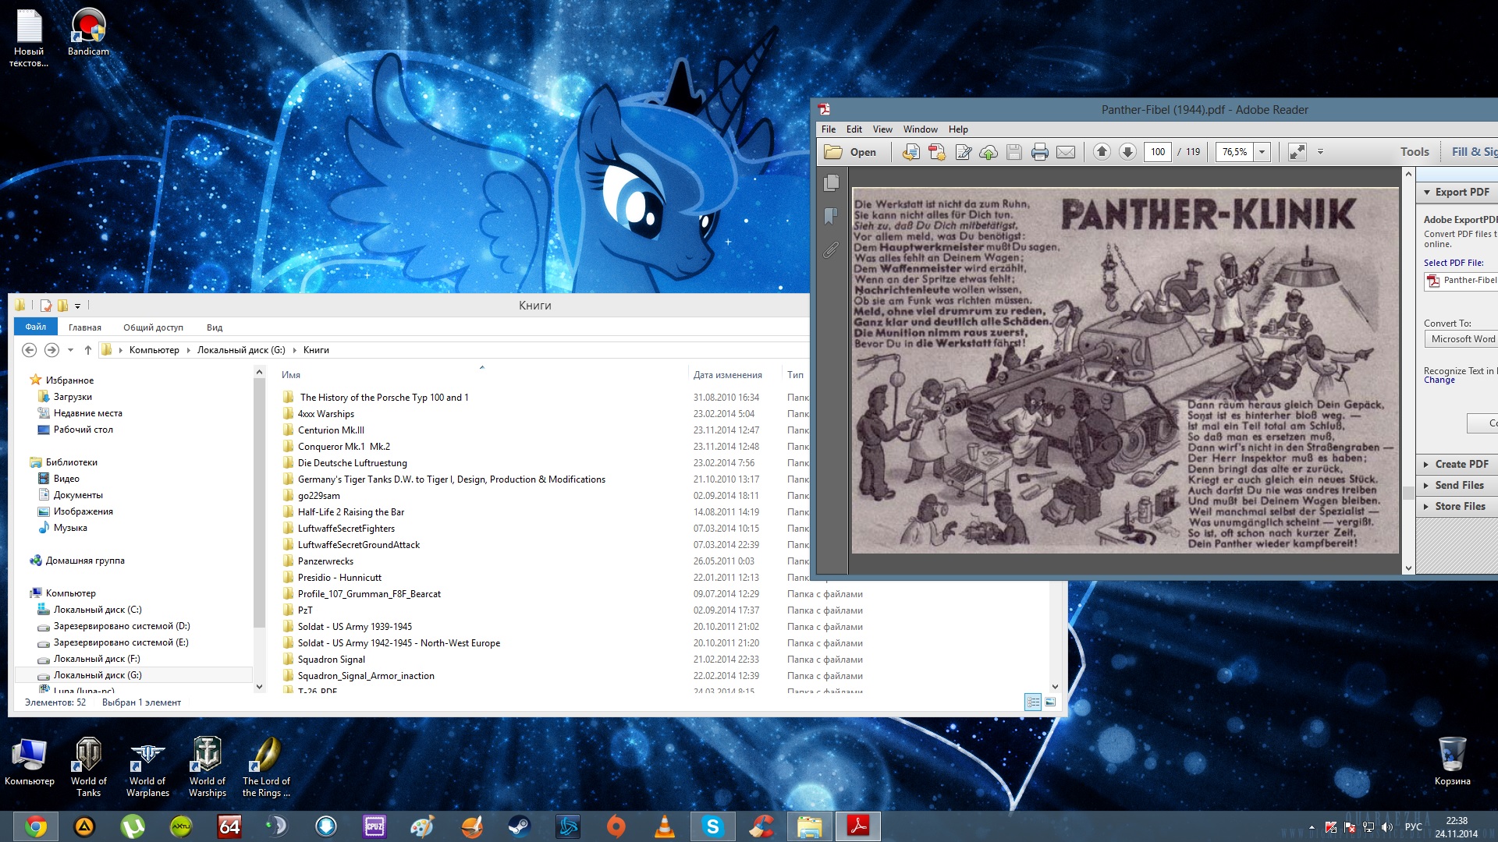Open the zoom level dropdown arrow

click(x=1262, y=152)
